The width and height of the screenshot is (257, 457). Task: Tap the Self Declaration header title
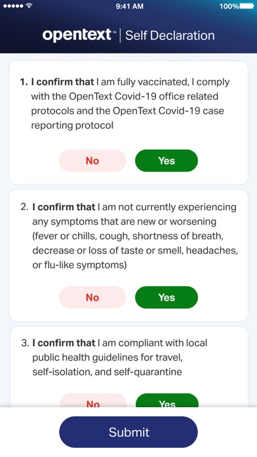(x=170, y=35)
